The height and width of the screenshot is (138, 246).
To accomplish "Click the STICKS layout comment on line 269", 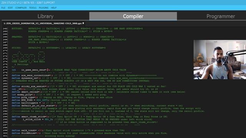I will [59, 48].
